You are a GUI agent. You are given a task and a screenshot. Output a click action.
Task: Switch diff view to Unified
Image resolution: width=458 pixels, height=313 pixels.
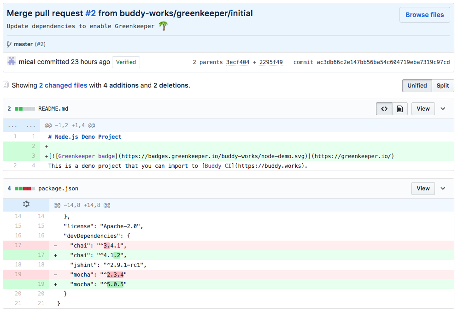417,86
